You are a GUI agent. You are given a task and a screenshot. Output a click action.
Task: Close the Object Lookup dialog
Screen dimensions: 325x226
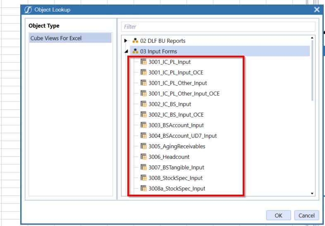317,9
